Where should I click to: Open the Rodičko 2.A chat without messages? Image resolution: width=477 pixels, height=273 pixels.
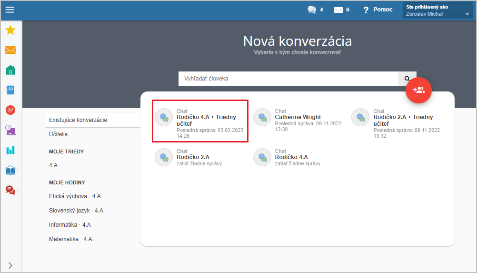[x=189, y=157]
